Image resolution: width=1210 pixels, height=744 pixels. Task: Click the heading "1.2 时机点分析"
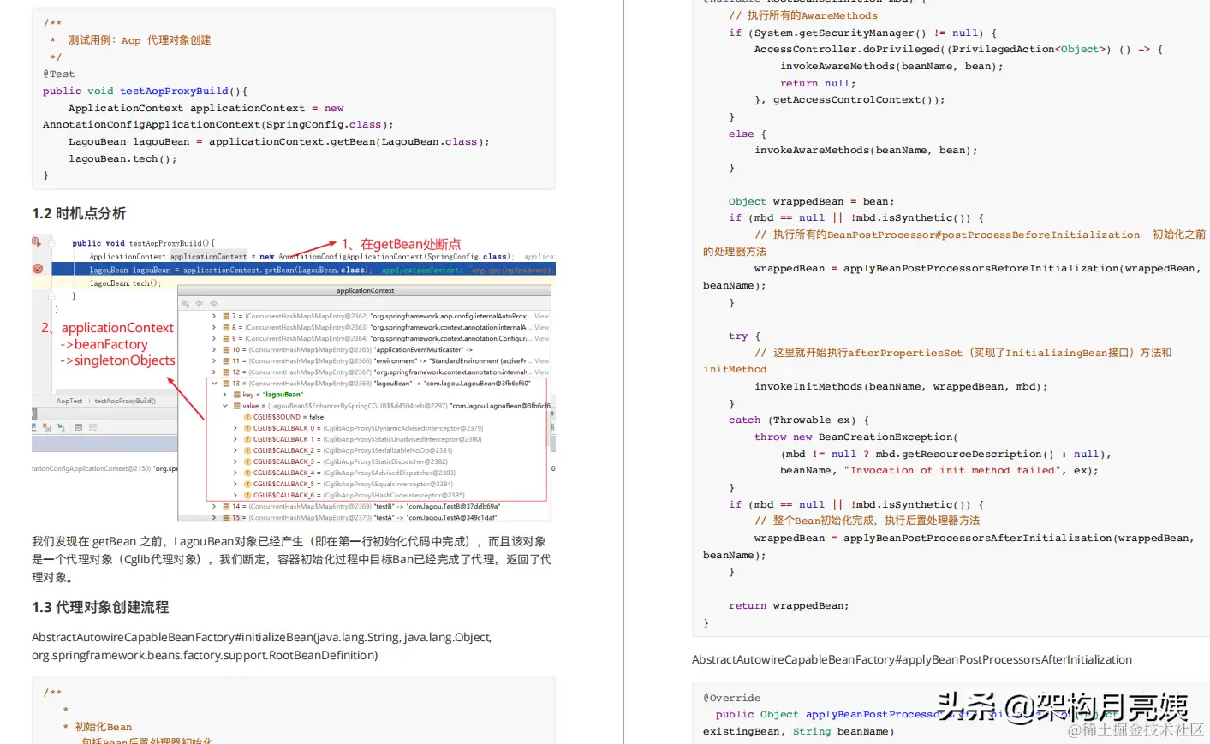[x=79, y=213]
